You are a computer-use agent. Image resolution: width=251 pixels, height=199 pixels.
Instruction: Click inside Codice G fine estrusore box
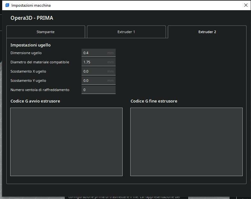pos(186,142)
